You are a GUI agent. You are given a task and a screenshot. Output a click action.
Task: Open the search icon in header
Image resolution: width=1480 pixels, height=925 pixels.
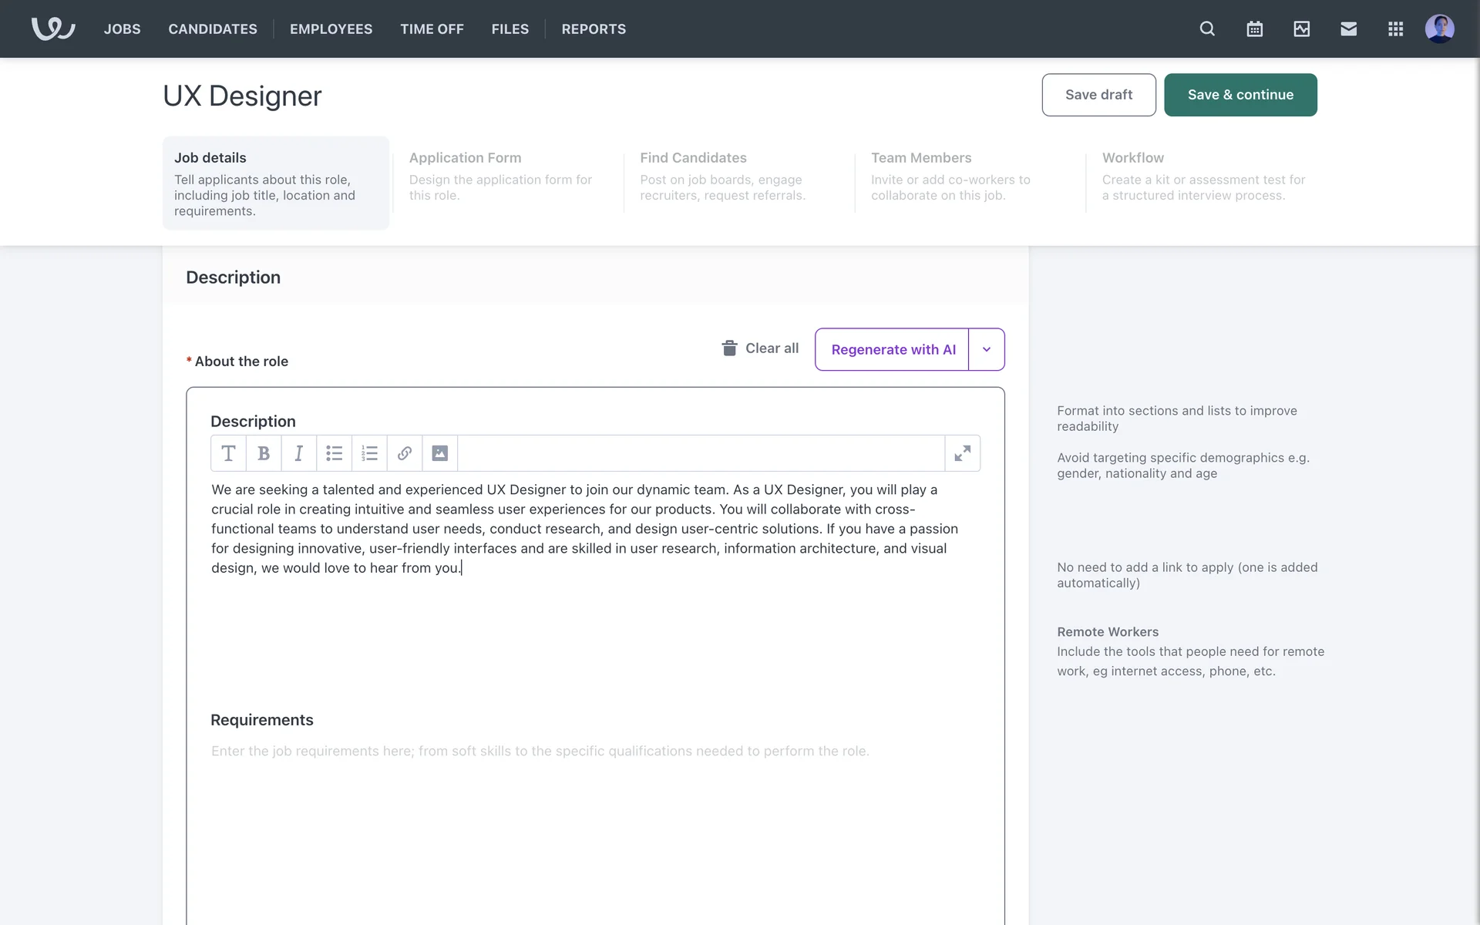tap(1207, 29)
